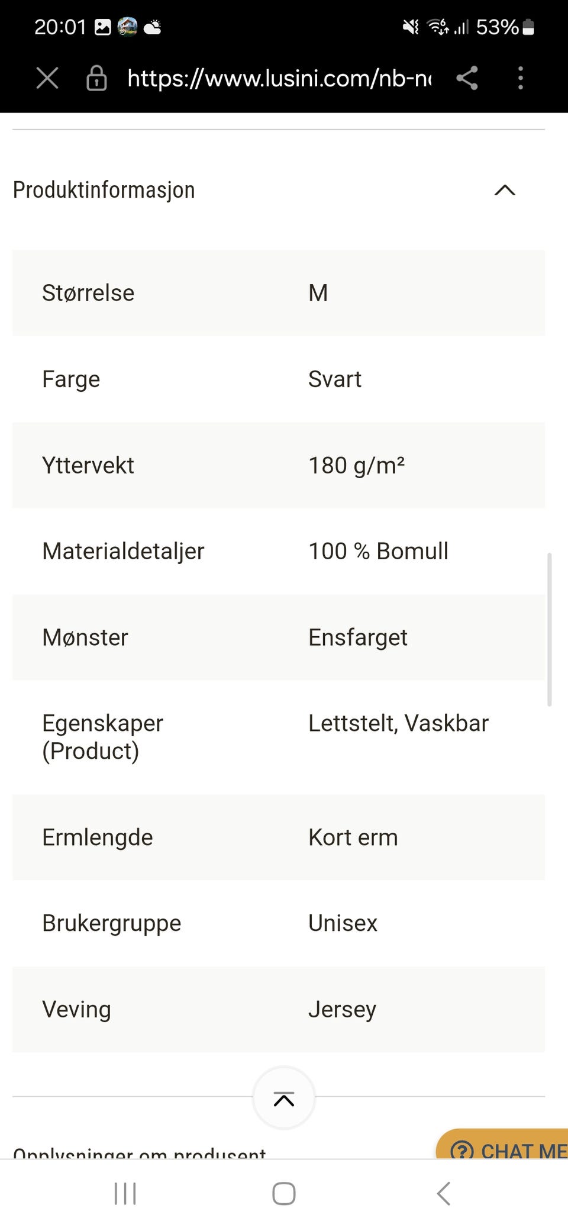Close the browser tab with X icon
Screen dimensions: 568x1231
[47, 78]
